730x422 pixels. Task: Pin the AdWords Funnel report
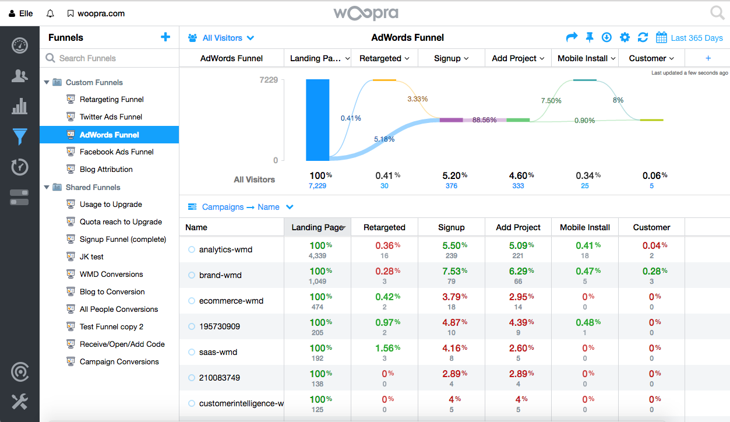click(590, 37)
